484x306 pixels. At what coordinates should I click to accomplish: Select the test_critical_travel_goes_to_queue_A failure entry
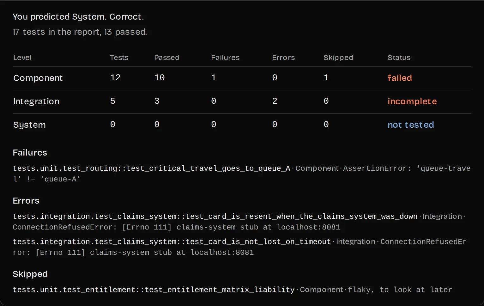pos(242,174)
